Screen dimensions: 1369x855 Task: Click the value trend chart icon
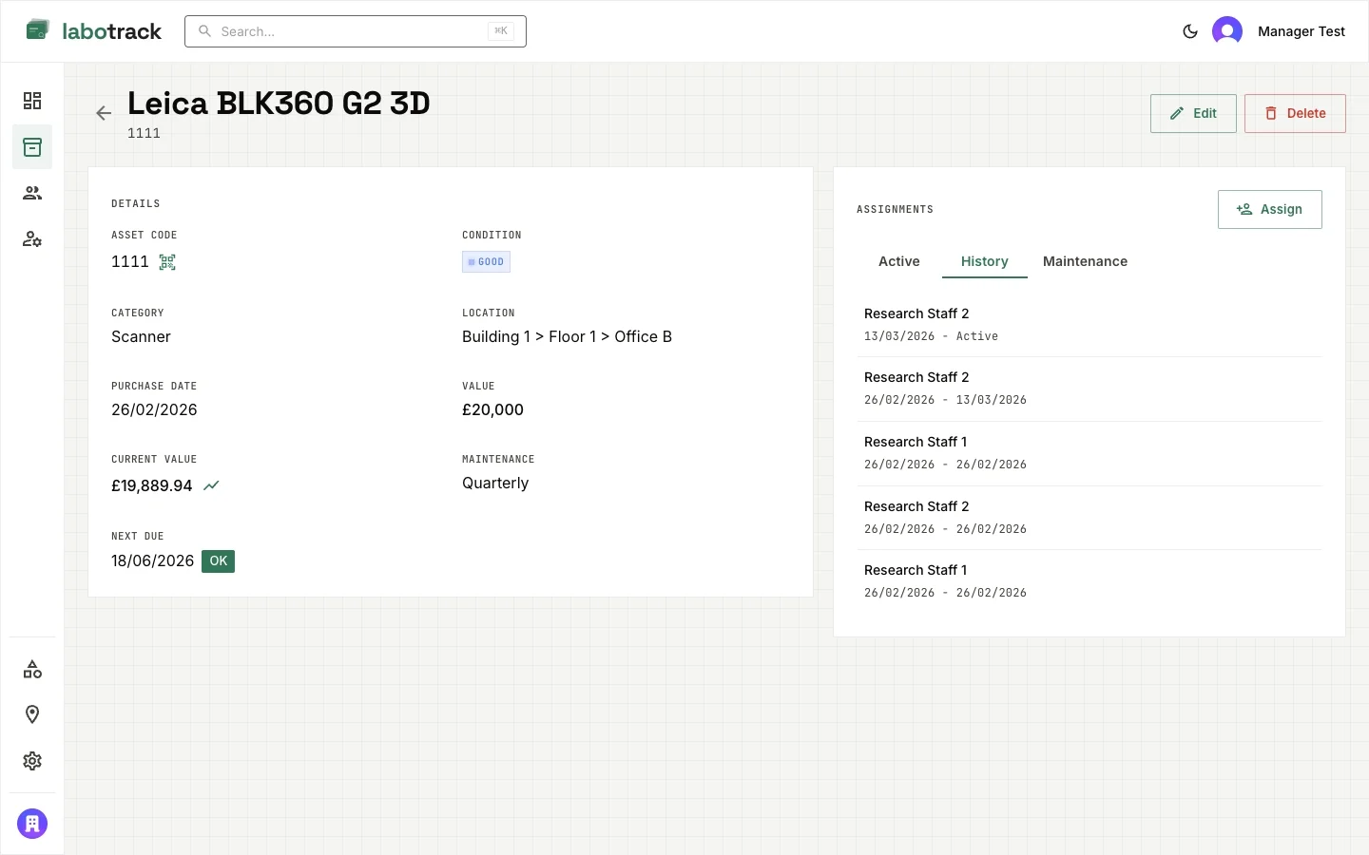[211, 485]
